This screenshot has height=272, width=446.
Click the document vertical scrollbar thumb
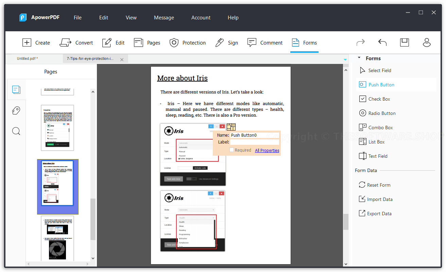pos(346,222)
